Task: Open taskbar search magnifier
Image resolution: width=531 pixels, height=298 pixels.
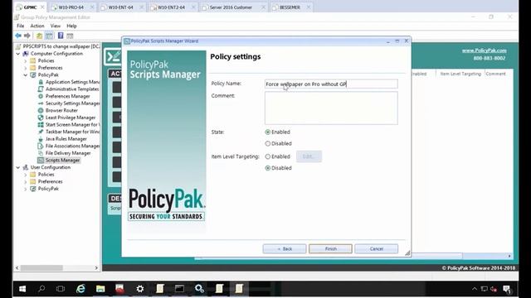Action: click(x=41, y=289)
